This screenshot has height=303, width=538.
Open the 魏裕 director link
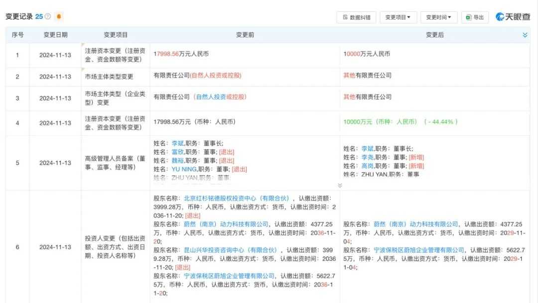(x=178, y=161)
